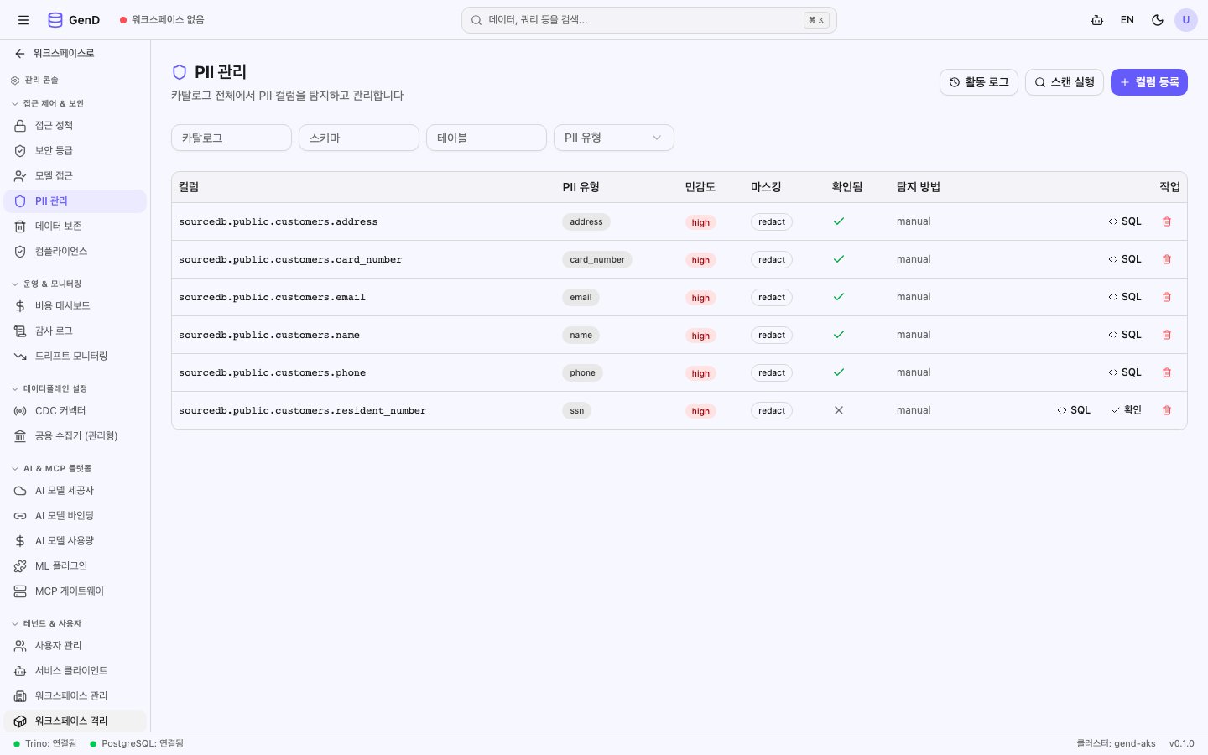Select PII 관리 in sidebar
Viewport: 1208px width, 755px height.
[75, 200]
